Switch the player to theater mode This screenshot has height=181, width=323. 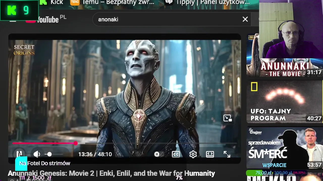(210, 154)
